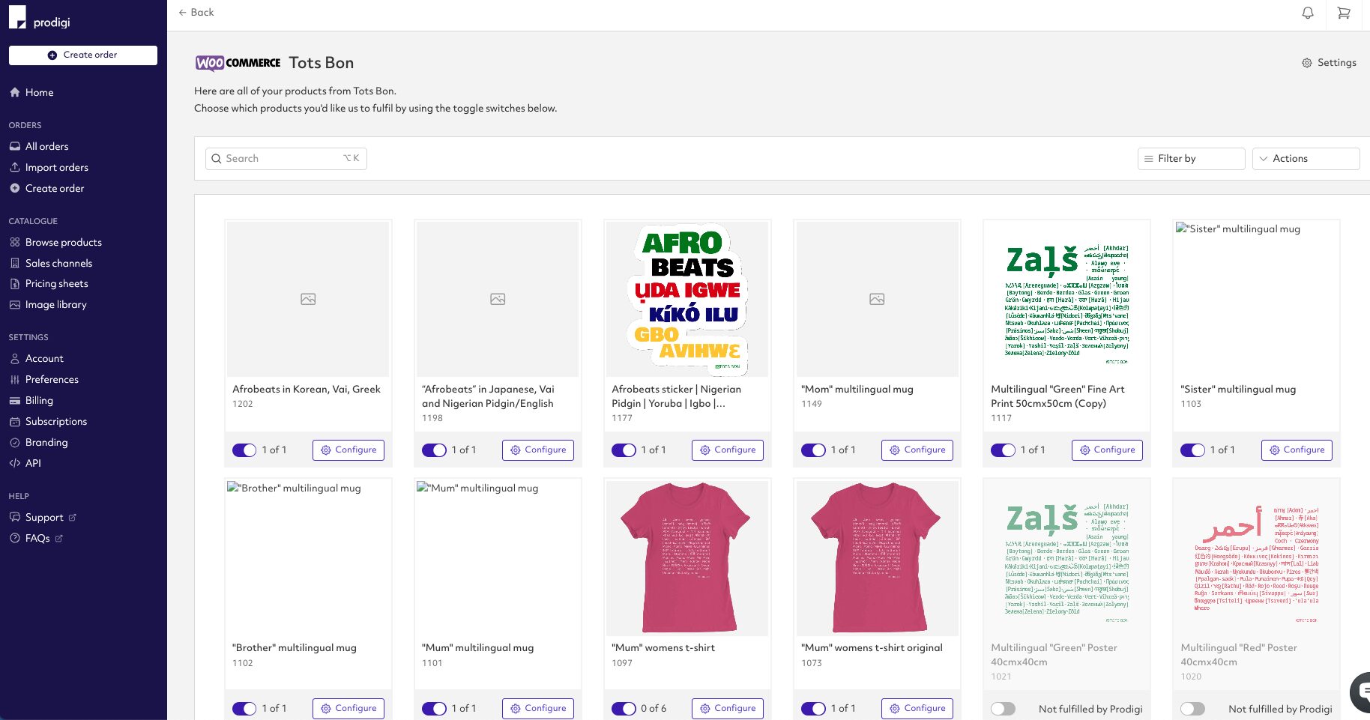The width and height of the screenshot is (1370, 720).
Task: Click the Afrobeats sticker thumbnail
Action: click(687, 299)
